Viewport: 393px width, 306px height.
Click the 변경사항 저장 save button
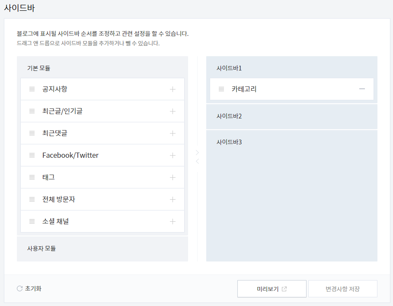coord(342,289)
